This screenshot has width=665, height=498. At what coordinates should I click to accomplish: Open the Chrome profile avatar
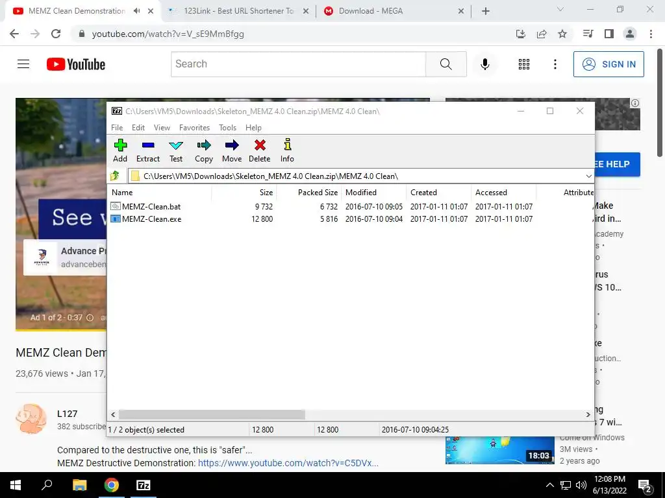coord(630,34)
